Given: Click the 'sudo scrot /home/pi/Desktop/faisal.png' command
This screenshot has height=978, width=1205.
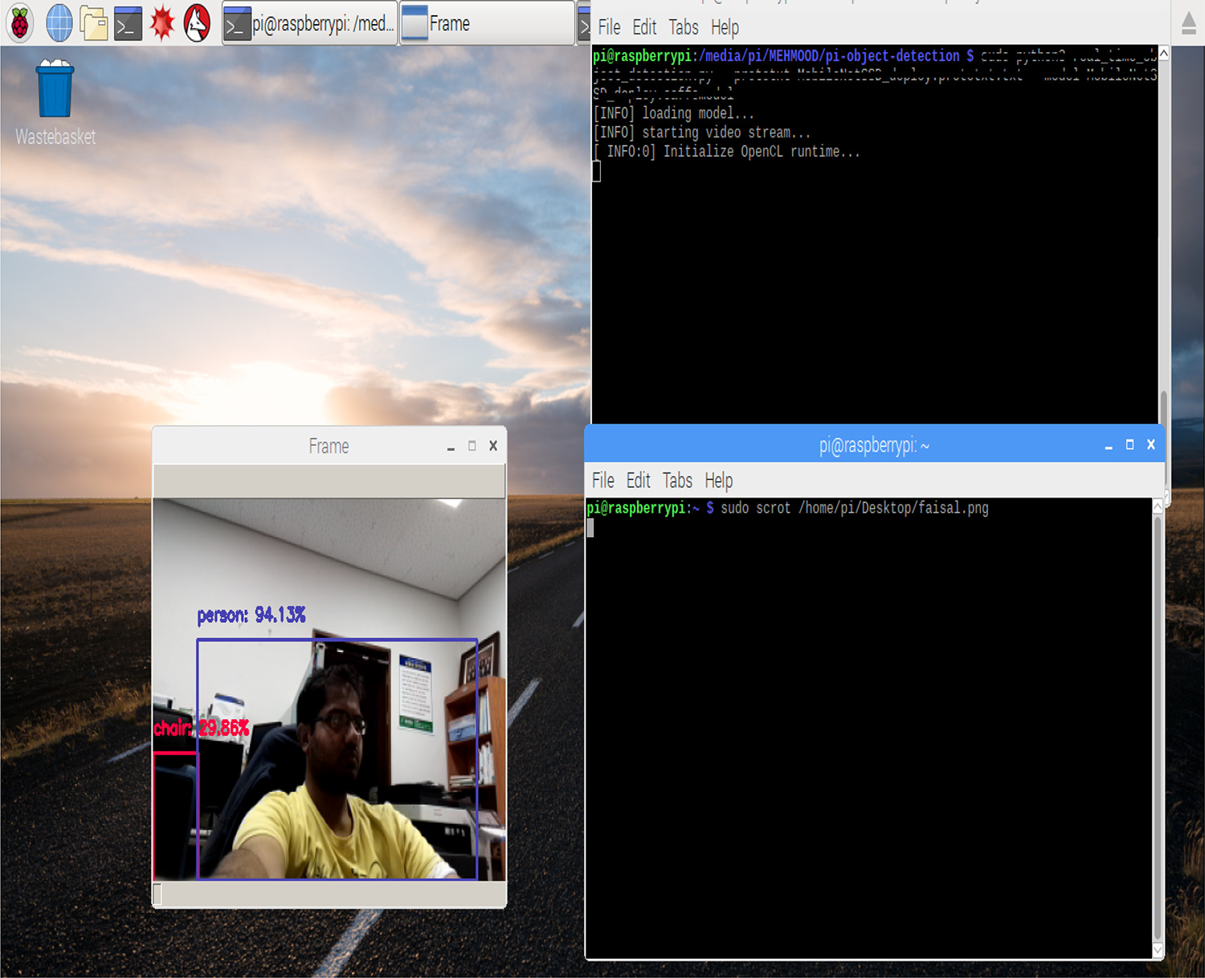Looking at the screenshot, I should 855,509.
